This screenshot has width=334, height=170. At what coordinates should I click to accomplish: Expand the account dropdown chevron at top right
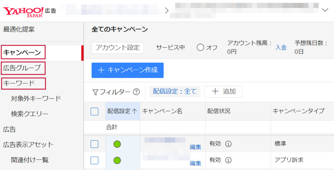325,10
